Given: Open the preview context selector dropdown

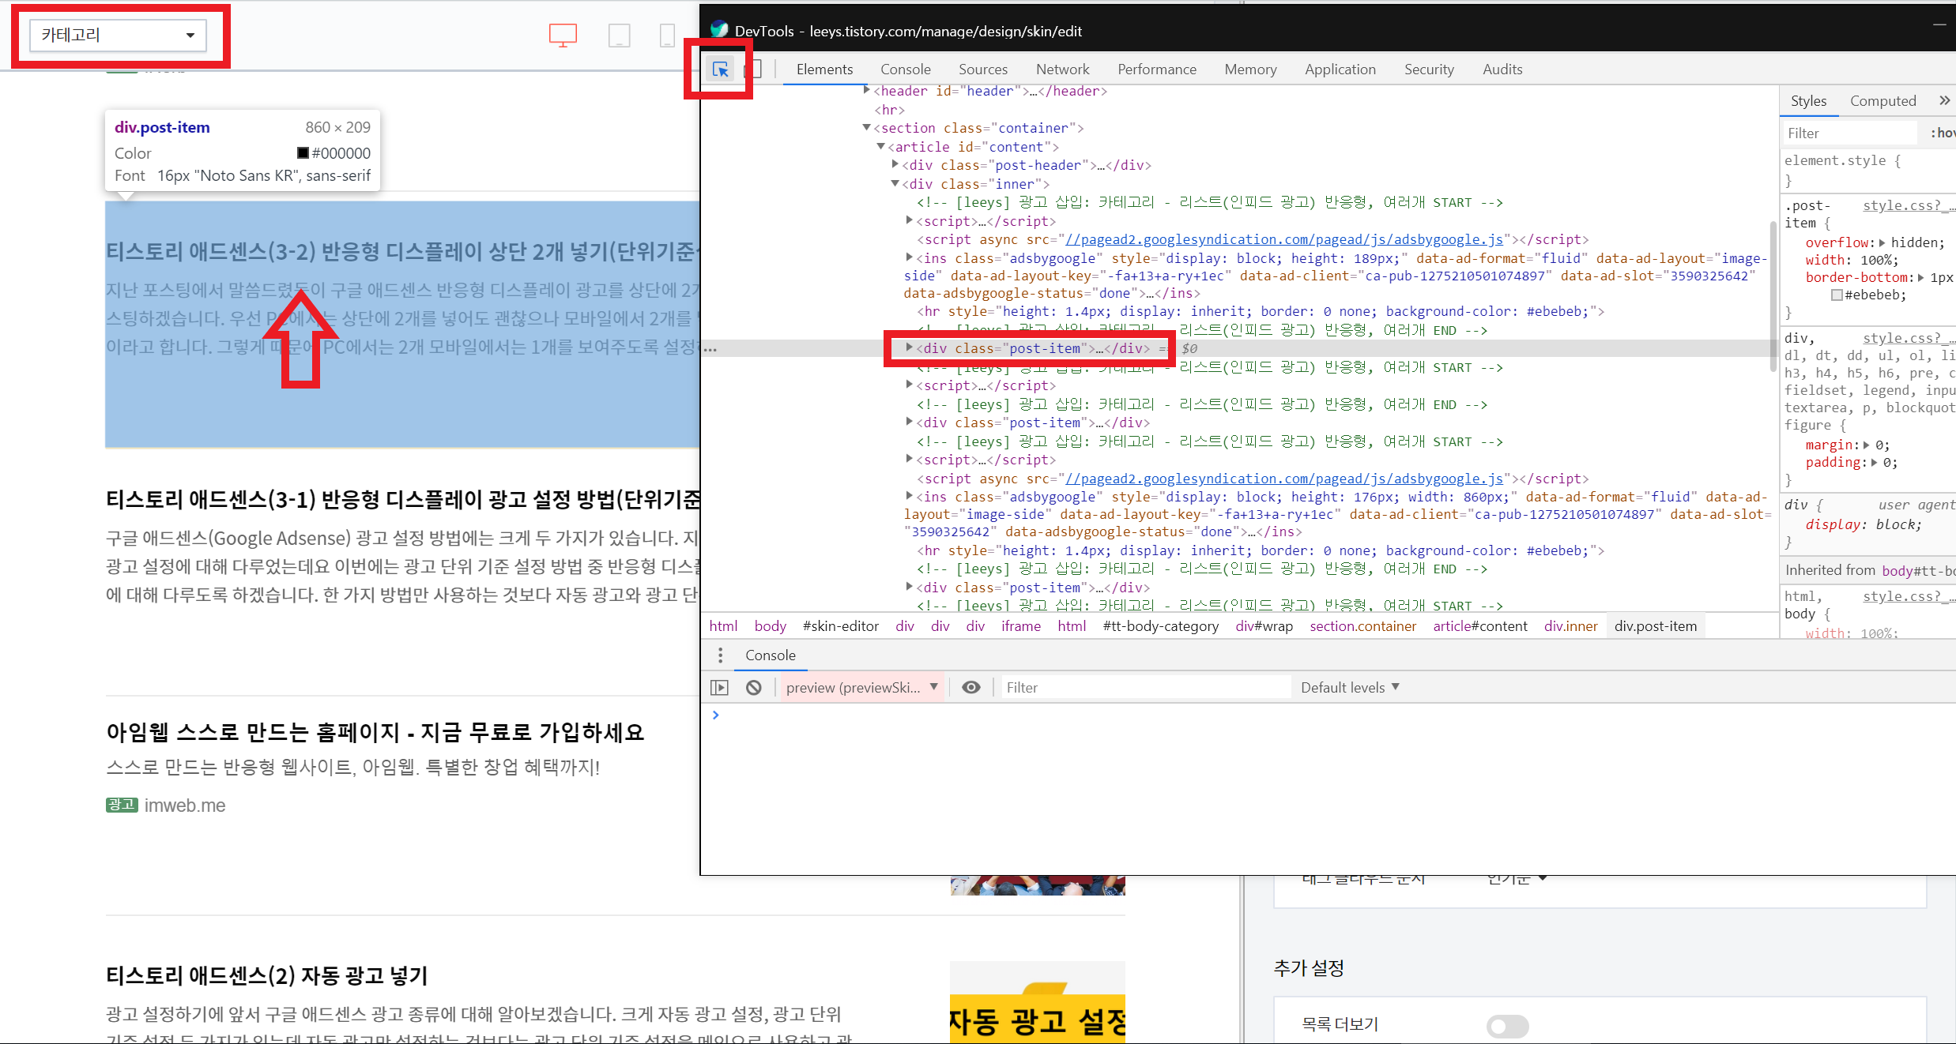Looking at the screenshot, I should tap(863, 688).
